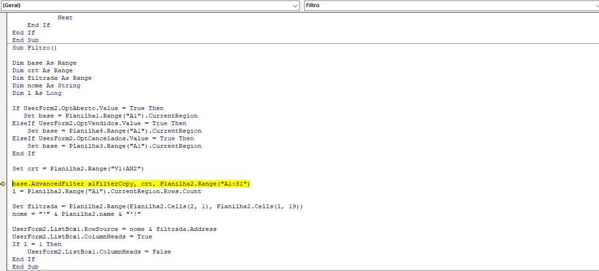
Task: Click the 'nome = ' assignment line
Action: click(x=77, y=214)
